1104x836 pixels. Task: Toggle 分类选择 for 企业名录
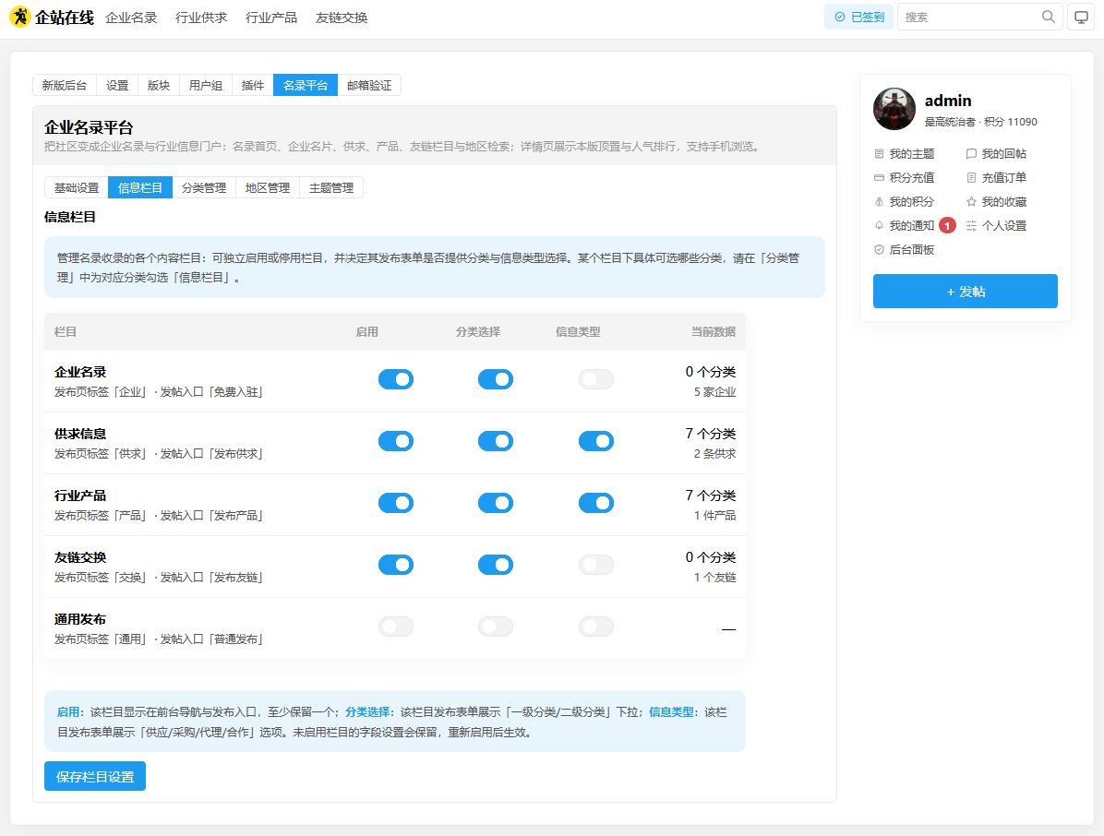tap(496, 379)
